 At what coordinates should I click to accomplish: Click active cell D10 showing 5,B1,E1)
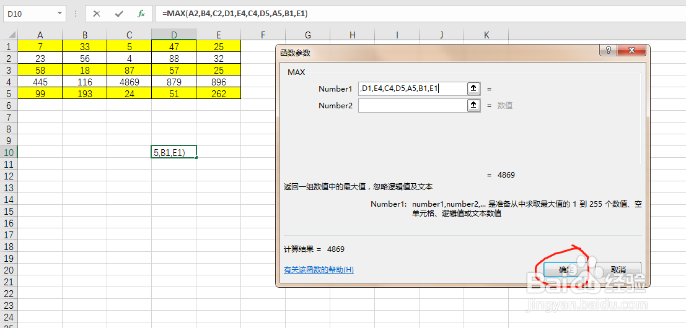(174, 152)
